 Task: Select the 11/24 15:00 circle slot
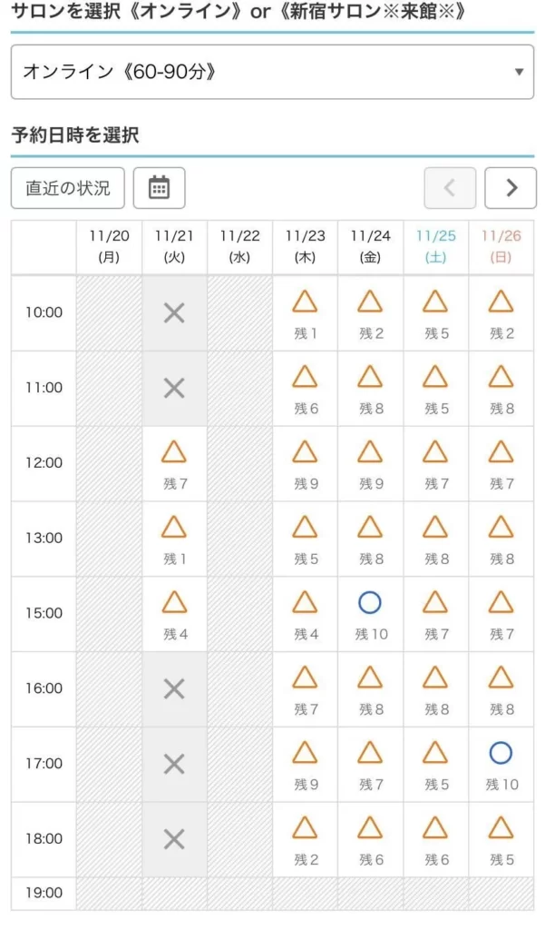click(370, 613)
